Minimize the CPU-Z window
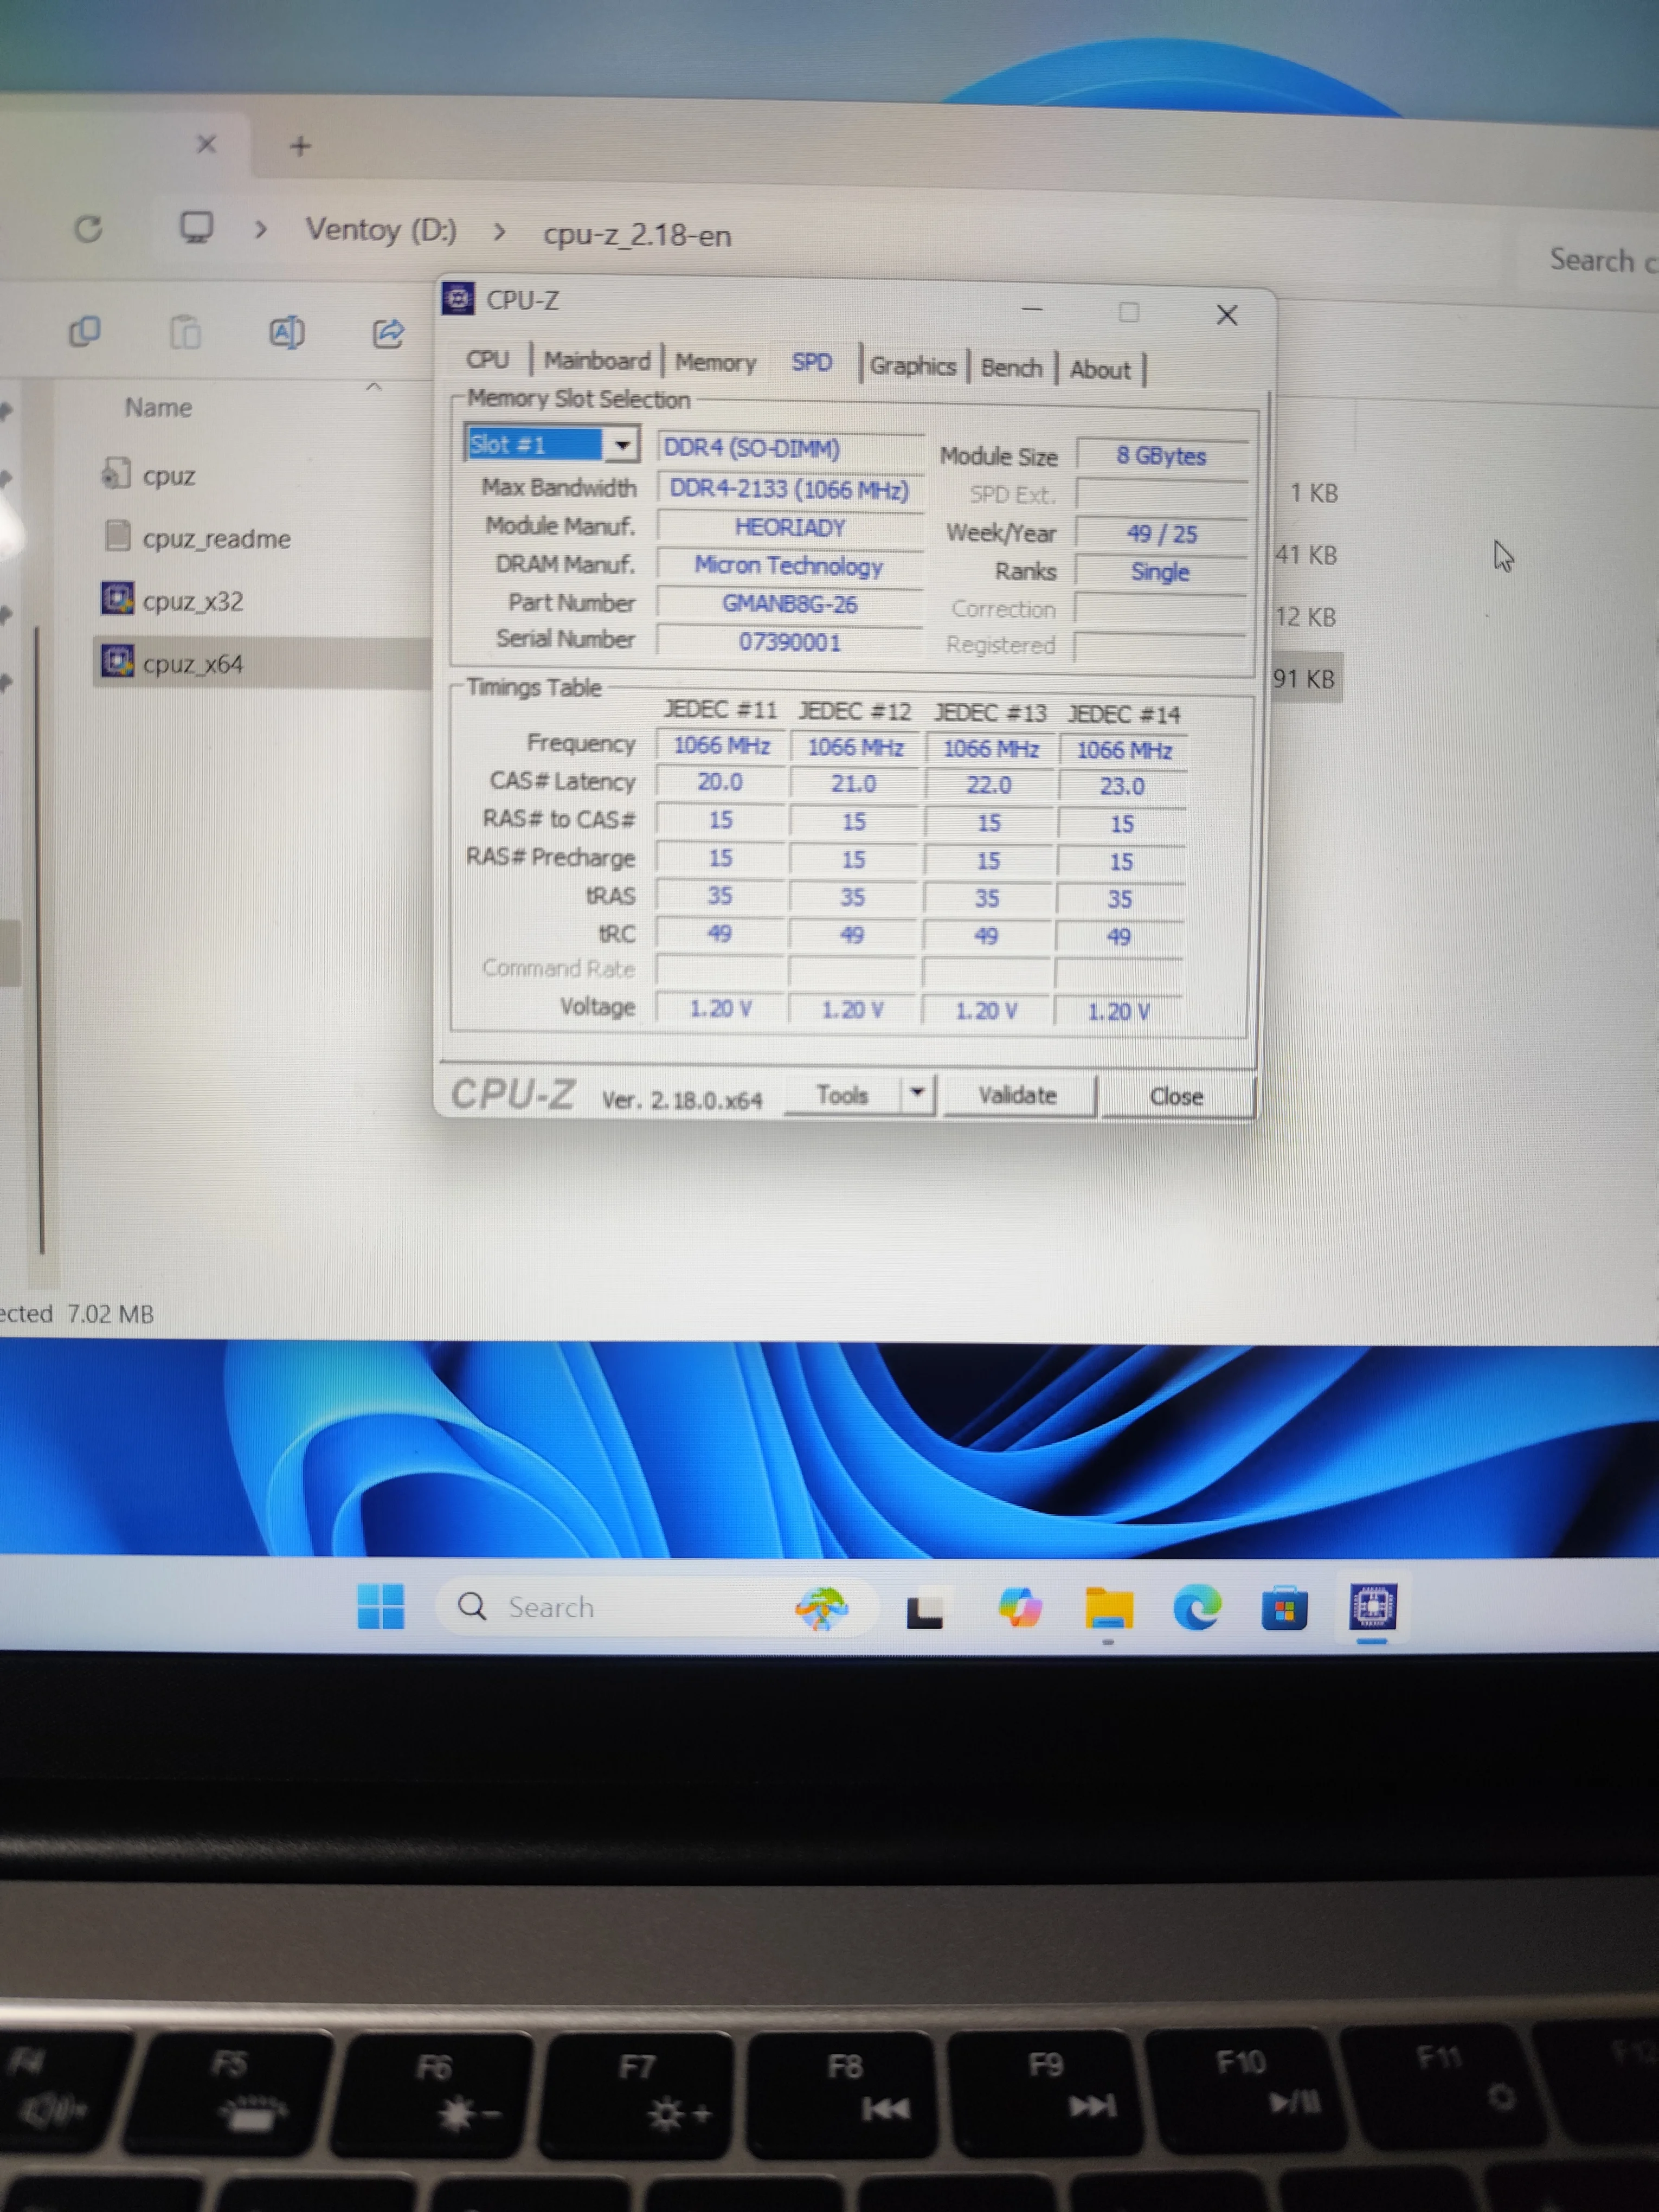 tap(1032, 311)
